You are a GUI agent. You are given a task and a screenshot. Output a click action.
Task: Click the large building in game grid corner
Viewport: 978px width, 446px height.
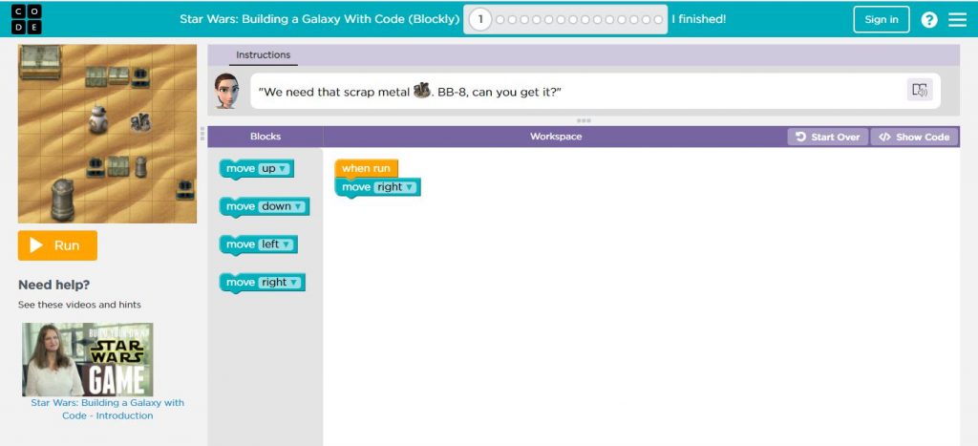40,61
